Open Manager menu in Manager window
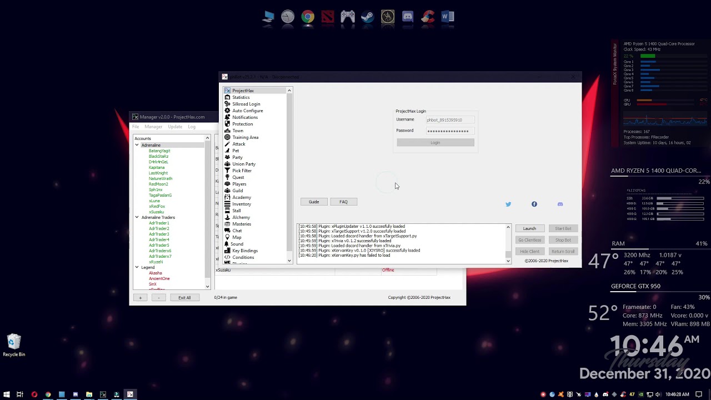The image size is (711, 400). pyautogui.click(x=153, y=127)
